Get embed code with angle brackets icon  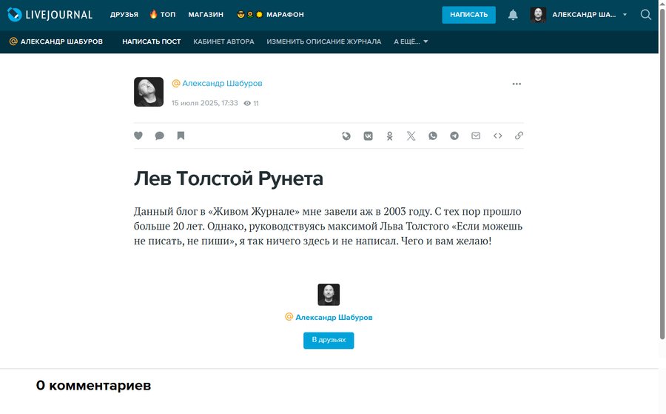(x=497, y=136)
